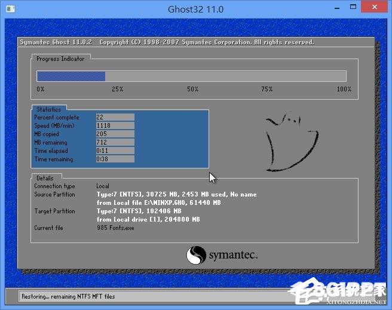Click the Local connection value
The height and width of the screenshot is (310, 392).
(103, 186)
